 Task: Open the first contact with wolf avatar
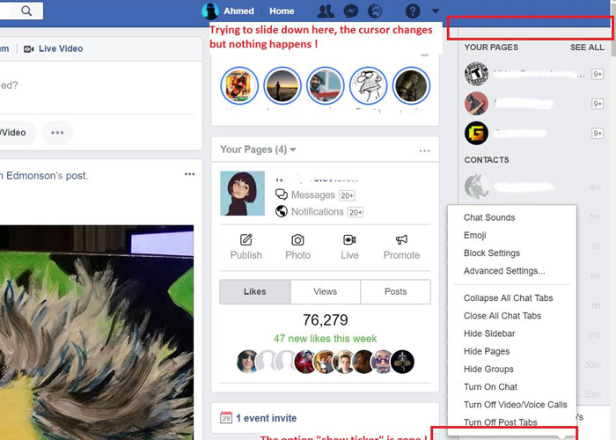(x=476, y=187)
